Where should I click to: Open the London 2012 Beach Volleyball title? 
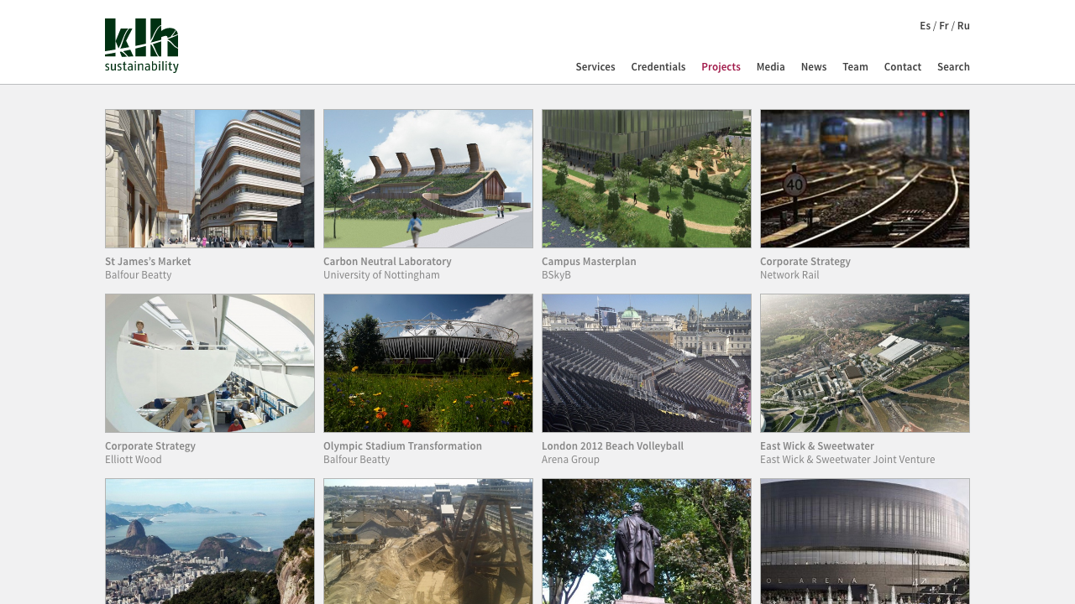point(612,446)
